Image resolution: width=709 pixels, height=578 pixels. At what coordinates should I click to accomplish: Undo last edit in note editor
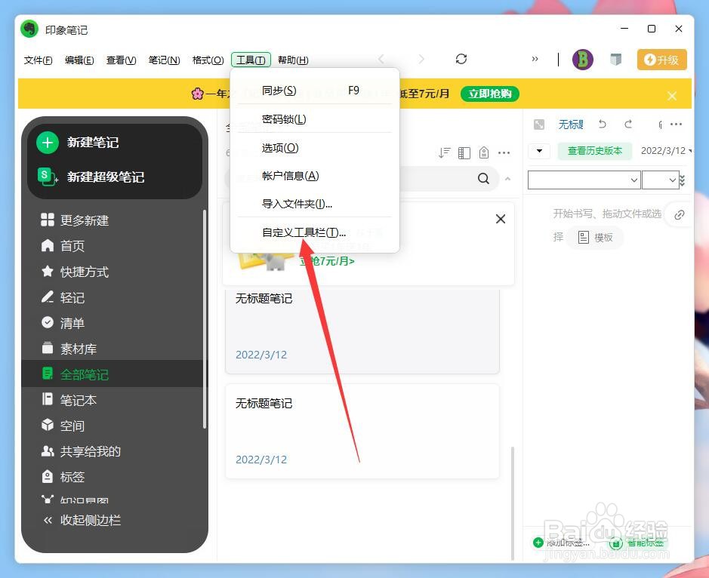(x=602, y=124)
